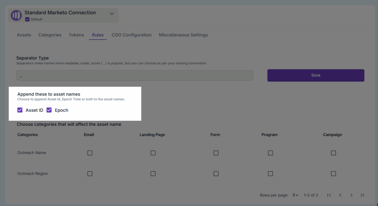
Task: Click the Save button
Action: pos(316,75)
